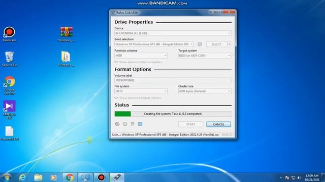Show hidden tray icons arrow
The height and width of the screenshot is (182, 325).
[x=281, y=177]
